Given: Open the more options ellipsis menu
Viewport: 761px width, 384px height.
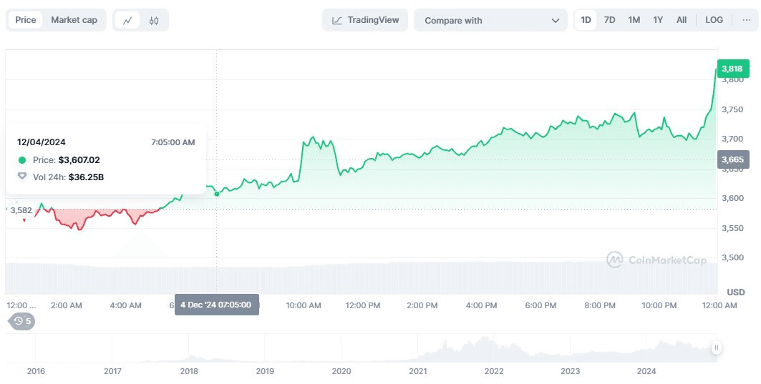Looking at the screenshot, I should (x=746, y=20).
